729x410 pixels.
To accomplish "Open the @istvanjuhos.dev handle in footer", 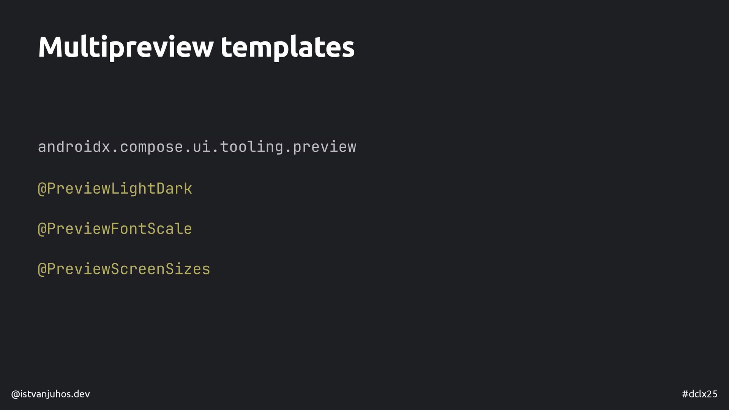I will tap(50, 394).
